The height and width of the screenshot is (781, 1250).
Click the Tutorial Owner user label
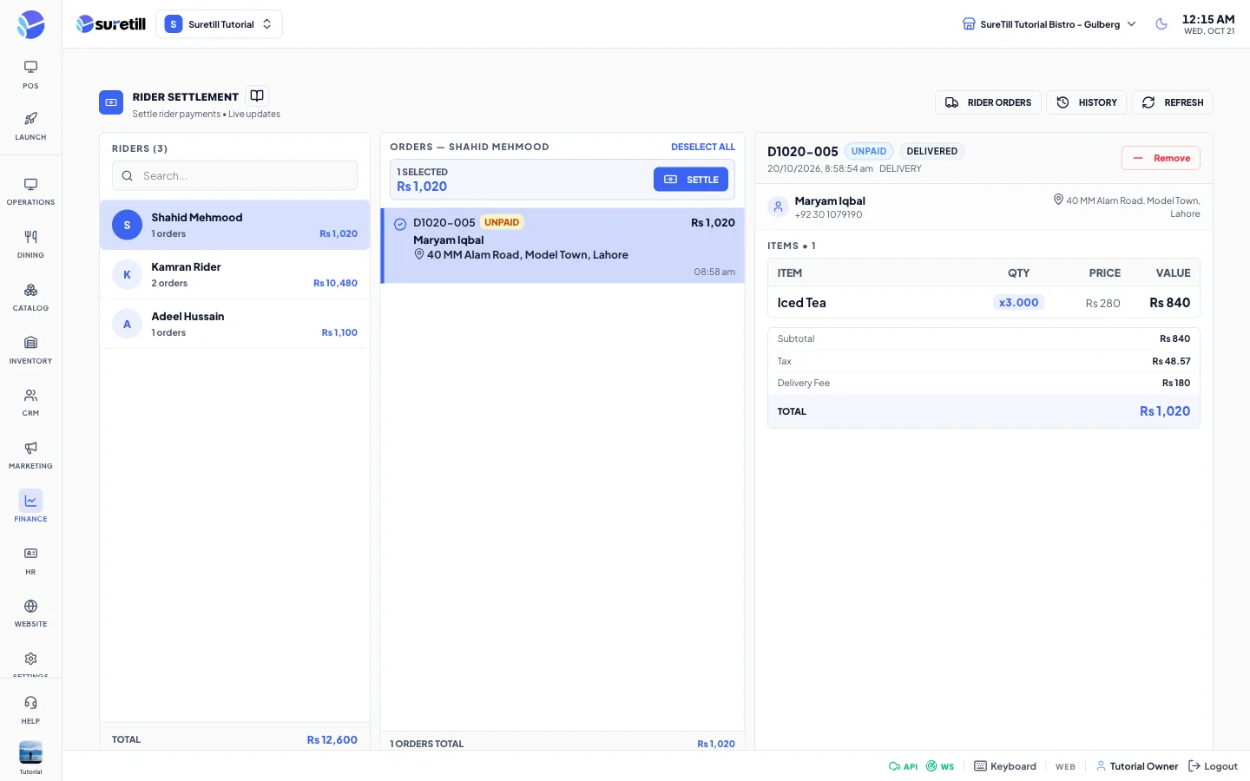[x=1137, y=766]
